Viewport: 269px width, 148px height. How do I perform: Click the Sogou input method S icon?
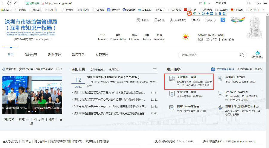[x=189, y=13]
